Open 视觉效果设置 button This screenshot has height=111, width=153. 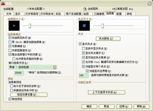coord(29,95)
